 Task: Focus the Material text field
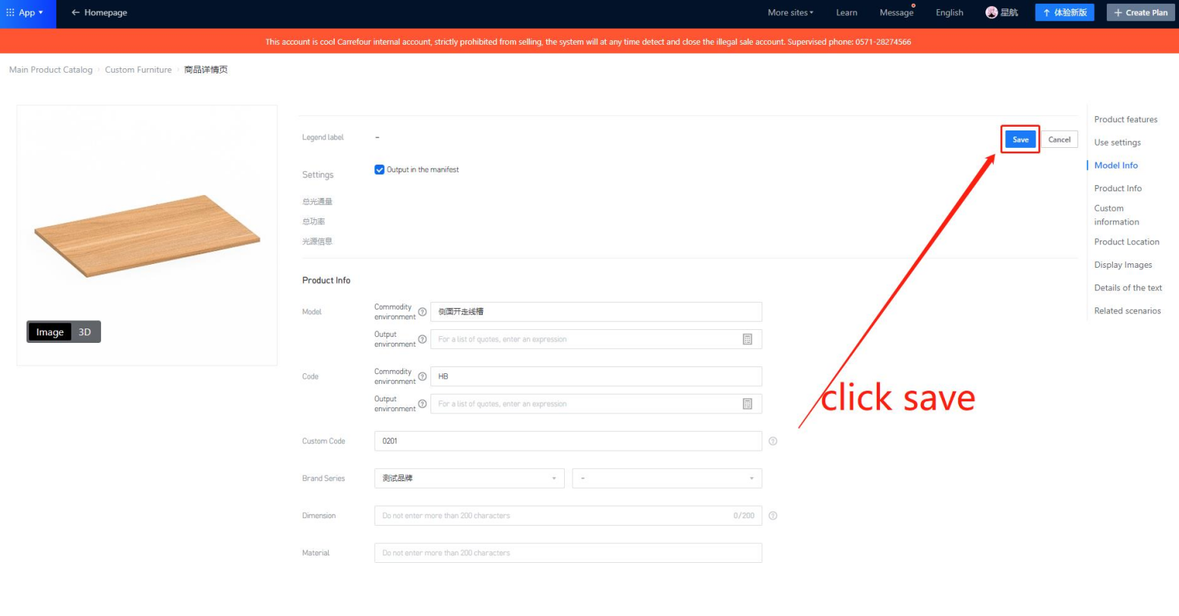[568, 553]
